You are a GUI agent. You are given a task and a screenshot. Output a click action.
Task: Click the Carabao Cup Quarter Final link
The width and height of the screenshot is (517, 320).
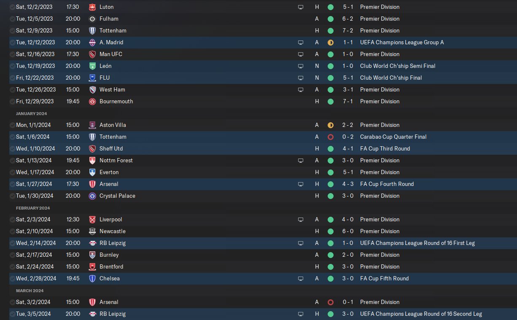393,137
